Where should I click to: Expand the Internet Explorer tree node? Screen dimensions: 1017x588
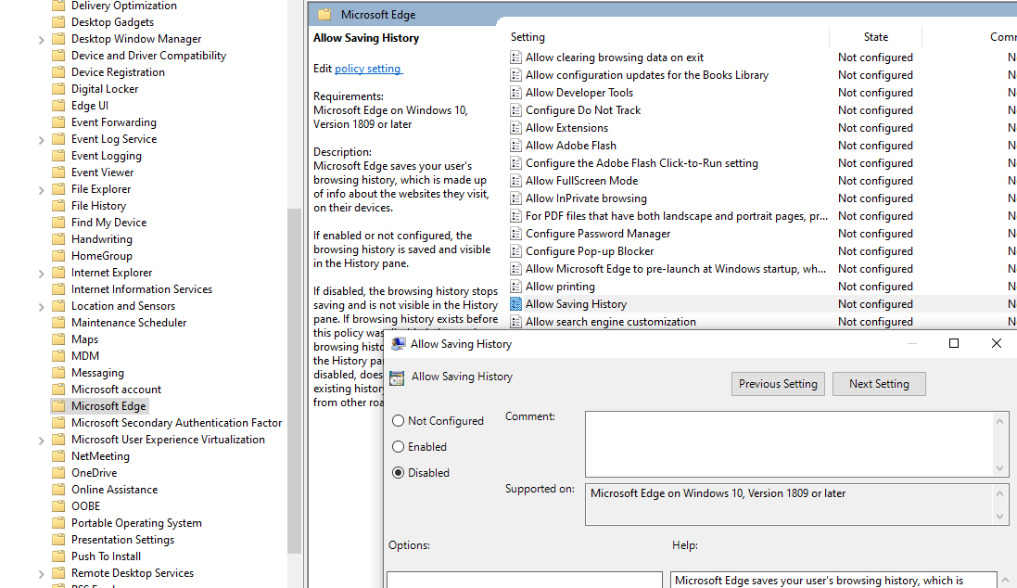tap(41, 274)
